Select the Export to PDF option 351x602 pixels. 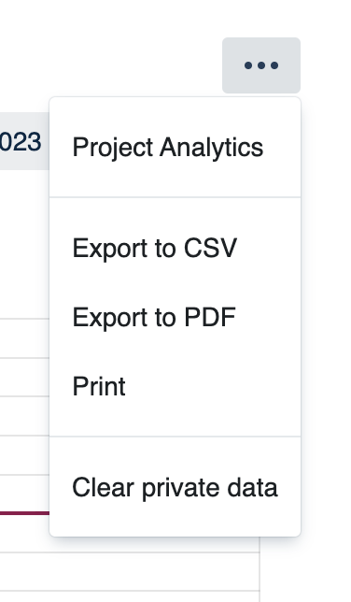click(175, 317)
